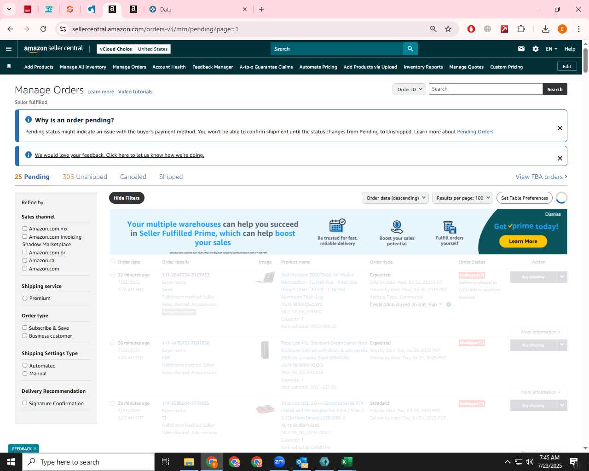Open File Explorer from the taskbar
This screenshot has height=471, width=589.
tap(189, 462)
